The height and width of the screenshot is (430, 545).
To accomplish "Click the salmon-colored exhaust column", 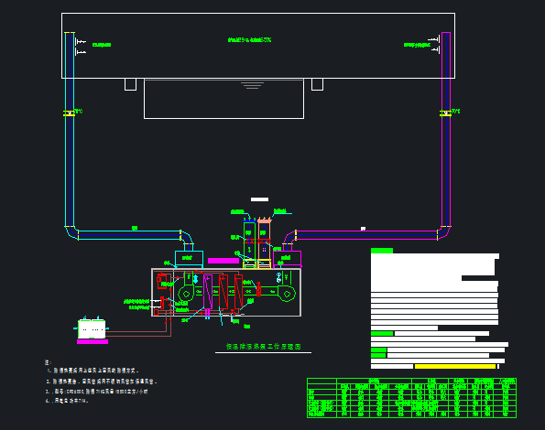I will [264, 243].
